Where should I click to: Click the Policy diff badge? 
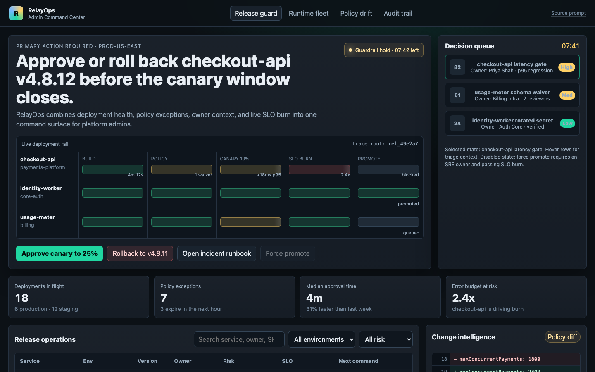pyautogui.click(x=562, y=337)
